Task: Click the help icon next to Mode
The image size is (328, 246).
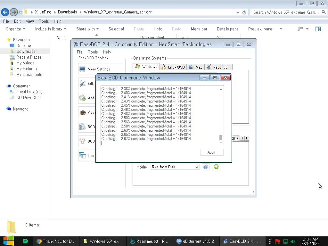Action: (206, 167)
